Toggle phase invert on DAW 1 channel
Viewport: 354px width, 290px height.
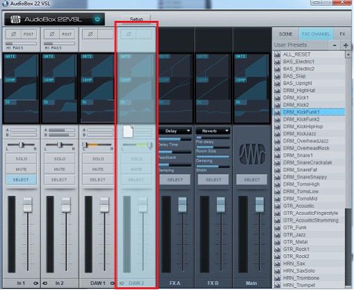(x=90, y=34)
